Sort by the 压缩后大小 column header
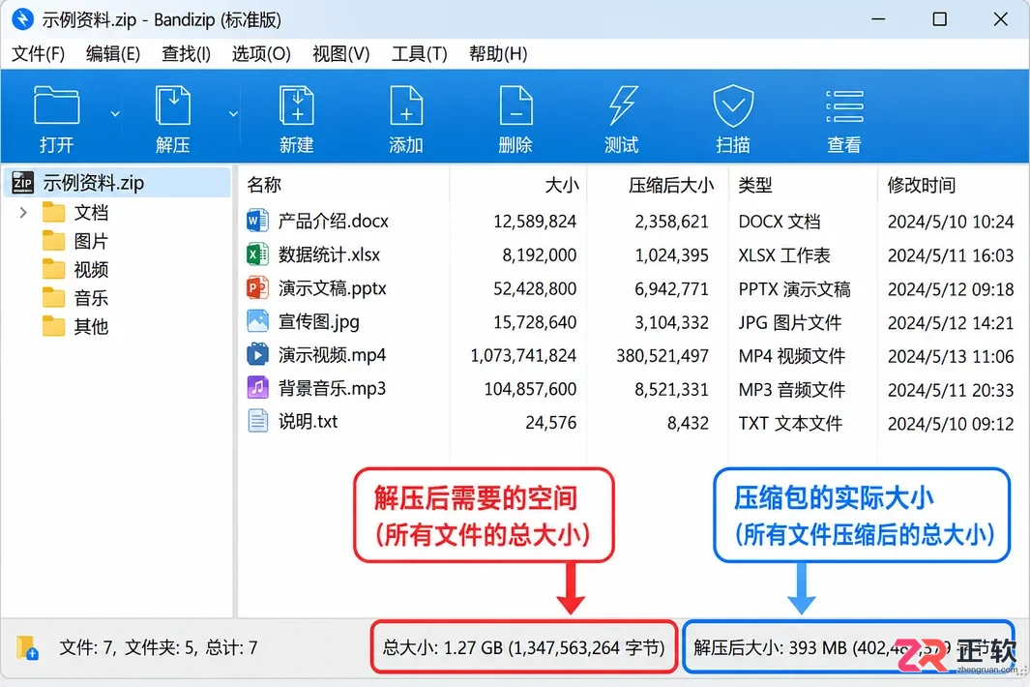Screen dimensions: 1030x687 click(670, 185)
